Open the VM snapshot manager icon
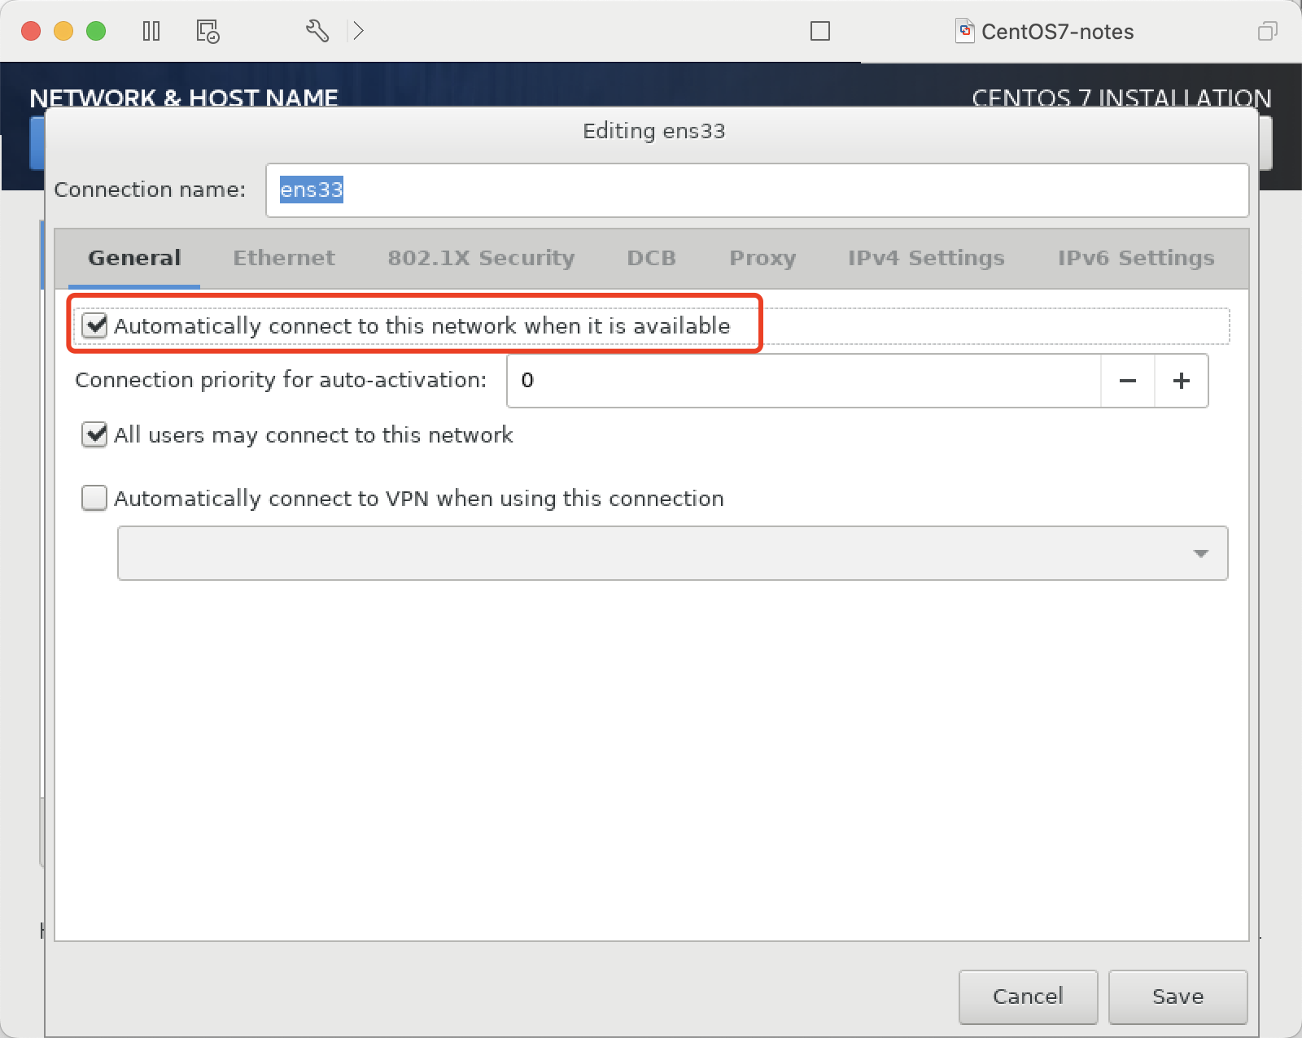 [208, 31]
